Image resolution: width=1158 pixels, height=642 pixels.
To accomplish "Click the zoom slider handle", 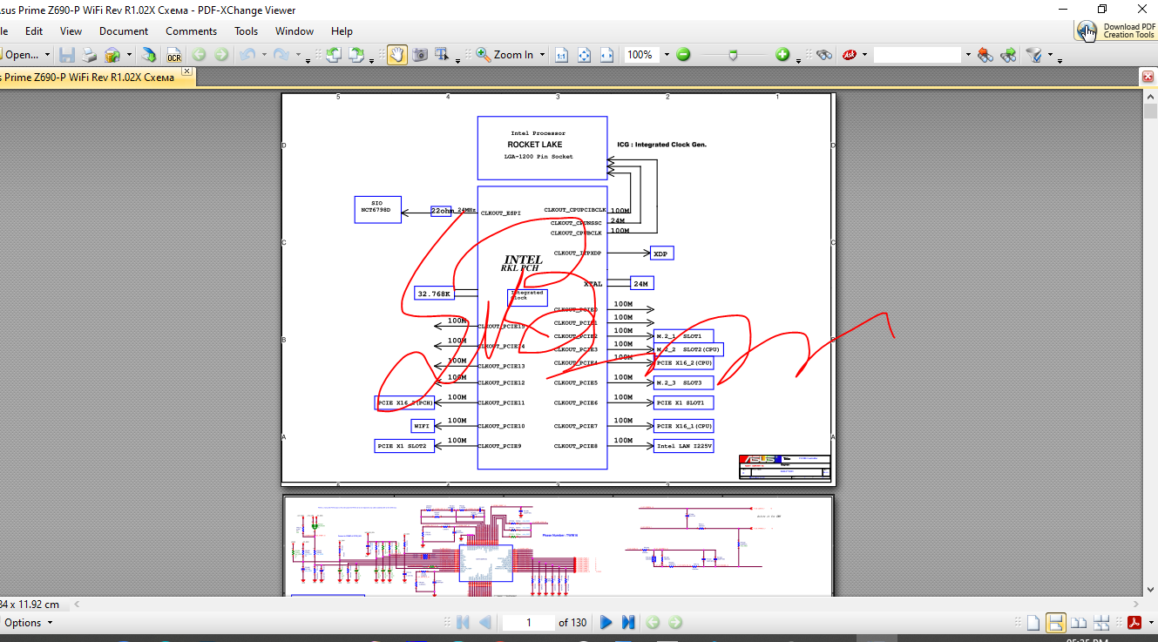I will 733,55.
